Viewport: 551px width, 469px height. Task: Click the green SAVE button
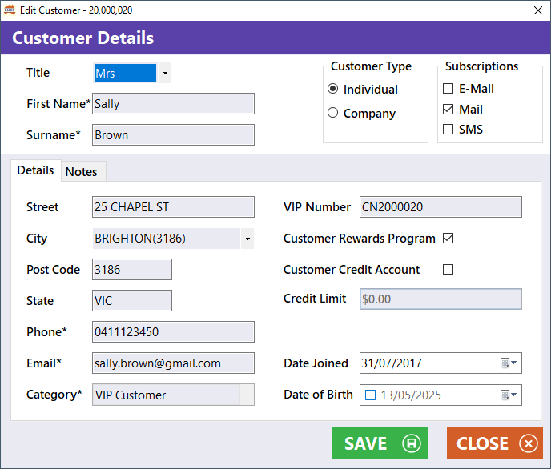coord(380,443)
